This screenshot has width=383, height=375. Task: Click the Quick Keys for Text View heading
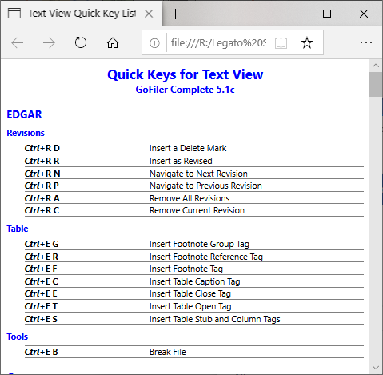(x=186, y=74)
